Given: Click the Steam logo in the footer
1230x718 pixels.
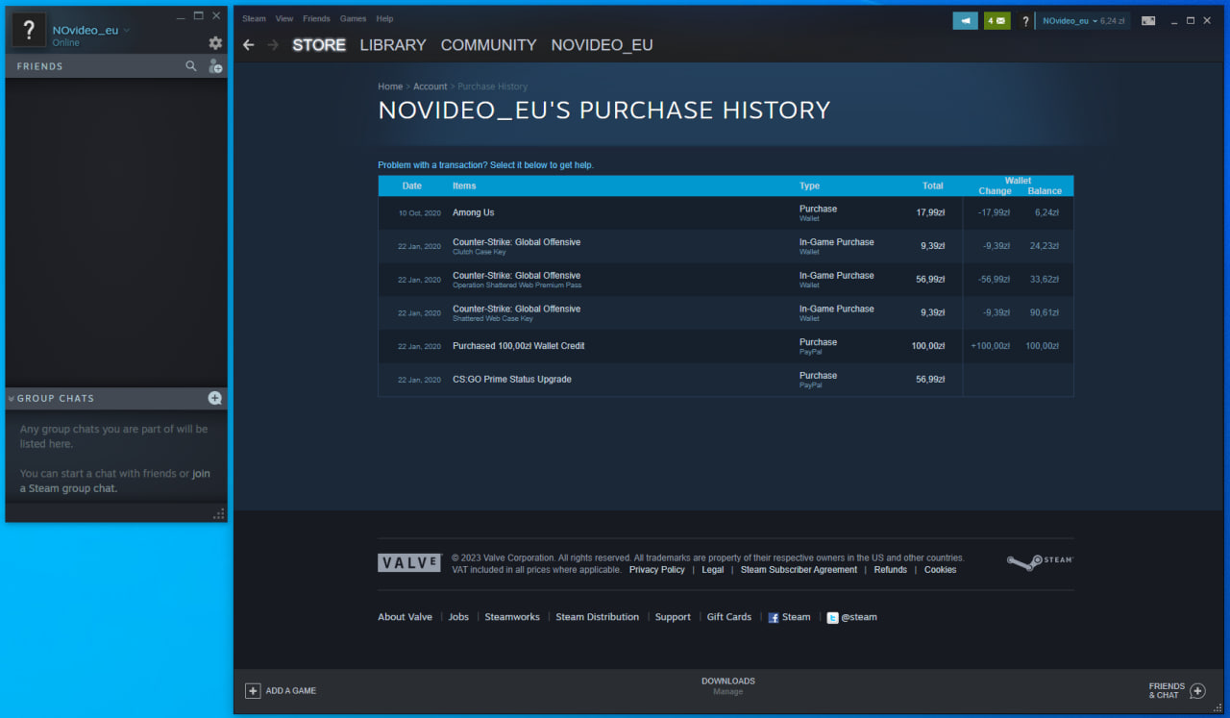Looking at the screenshot, I should (x=1040, y=561).
